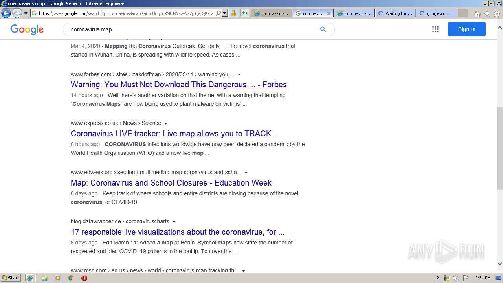Close the coronavirus map Google tab

point(329,13)
